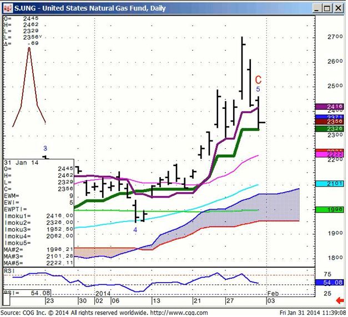
Task: Click the 'Feb' month label on time axis
Action: click(273, 294)
